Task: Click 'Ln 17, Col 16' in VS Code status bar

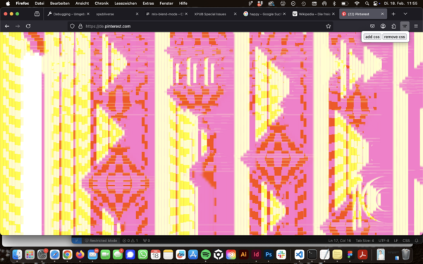Action: click(x=339, y=241)
